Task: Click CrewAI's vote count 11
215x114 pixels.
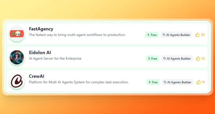Action: click(203, 82)
